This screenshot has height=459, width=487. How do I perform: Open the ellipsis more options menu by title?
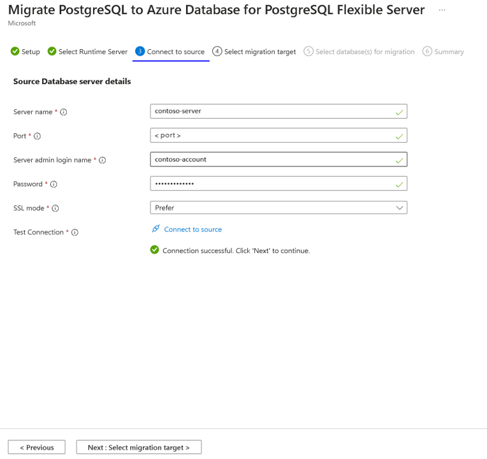tap(442, 10)
